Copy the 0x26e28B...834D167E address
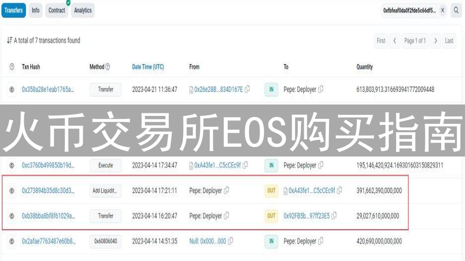 pyautogui.click(x=247, y=89)
